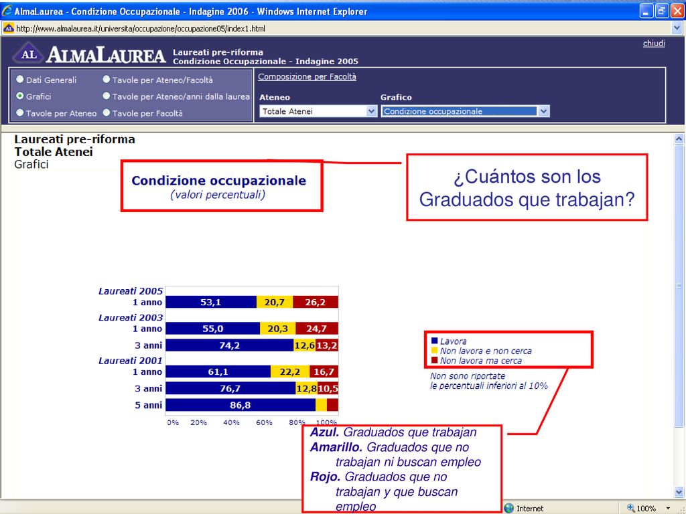The width and height of the screenshot is (686, 514).
Task: Click the Laureati 2003 chart label
Action: coord(131,317)
